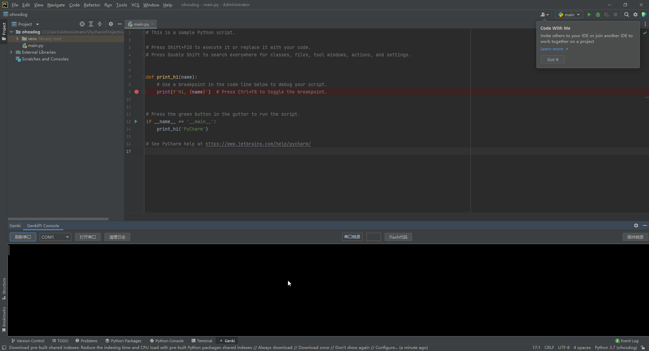
Task: Run script from gutter arrow on line 13
Action: (136, 122)
